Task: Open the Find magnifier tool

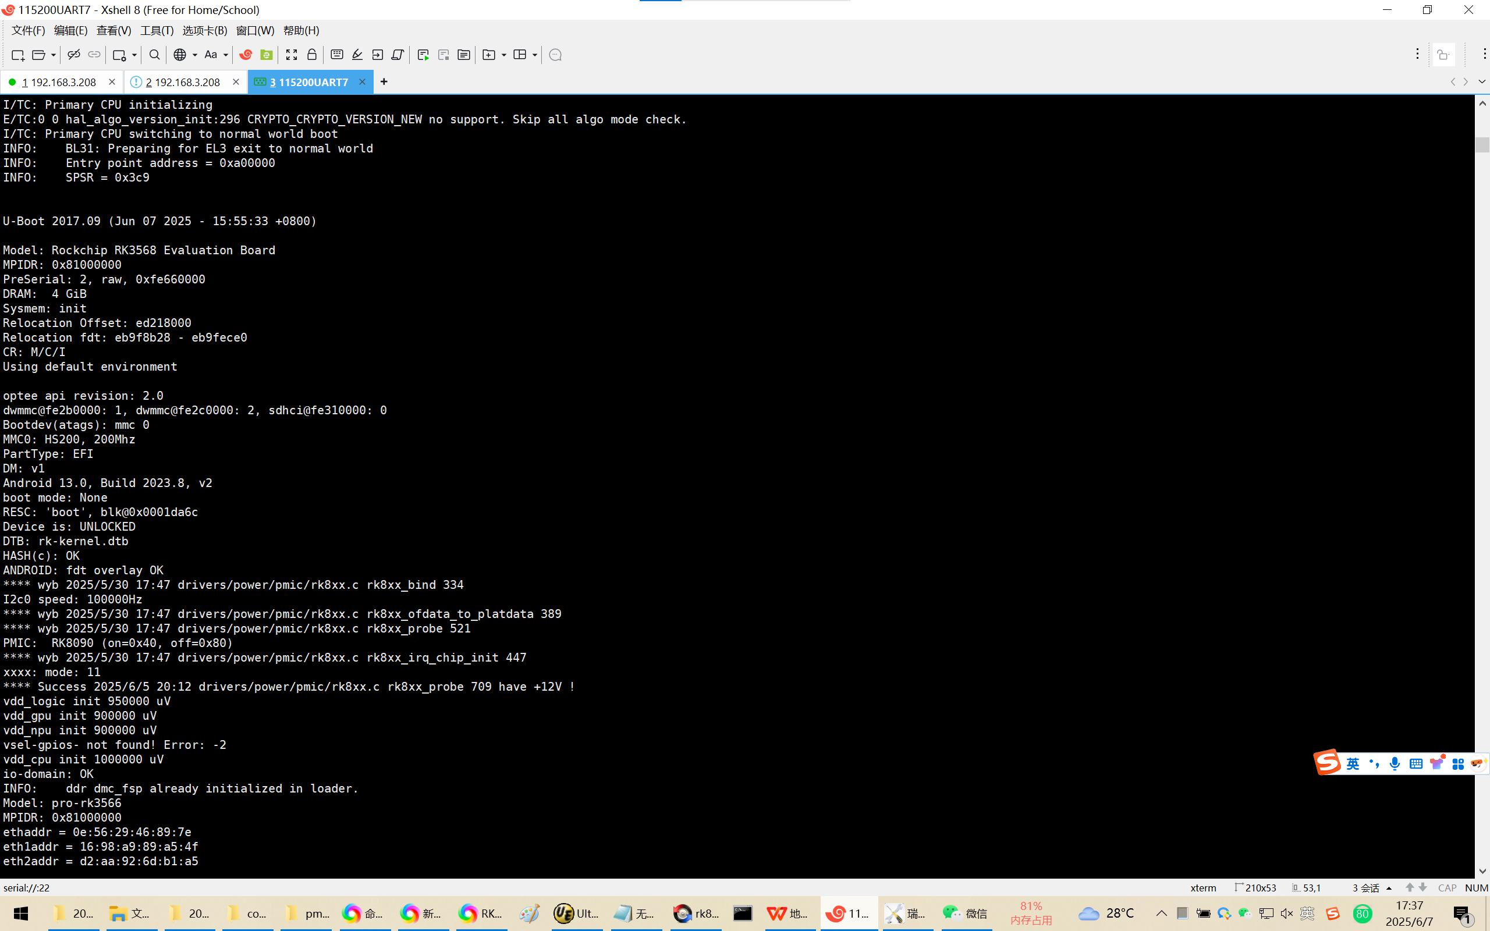Action: pos(155,55)
